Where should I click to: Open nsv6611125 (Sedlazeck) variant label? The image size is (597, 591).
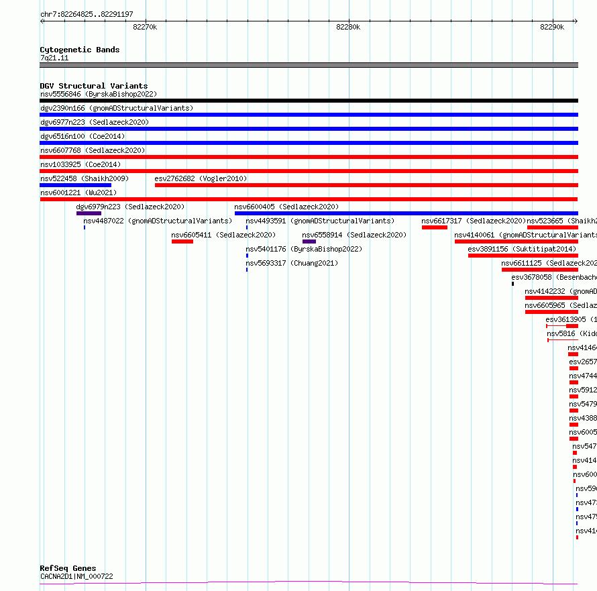549,263
